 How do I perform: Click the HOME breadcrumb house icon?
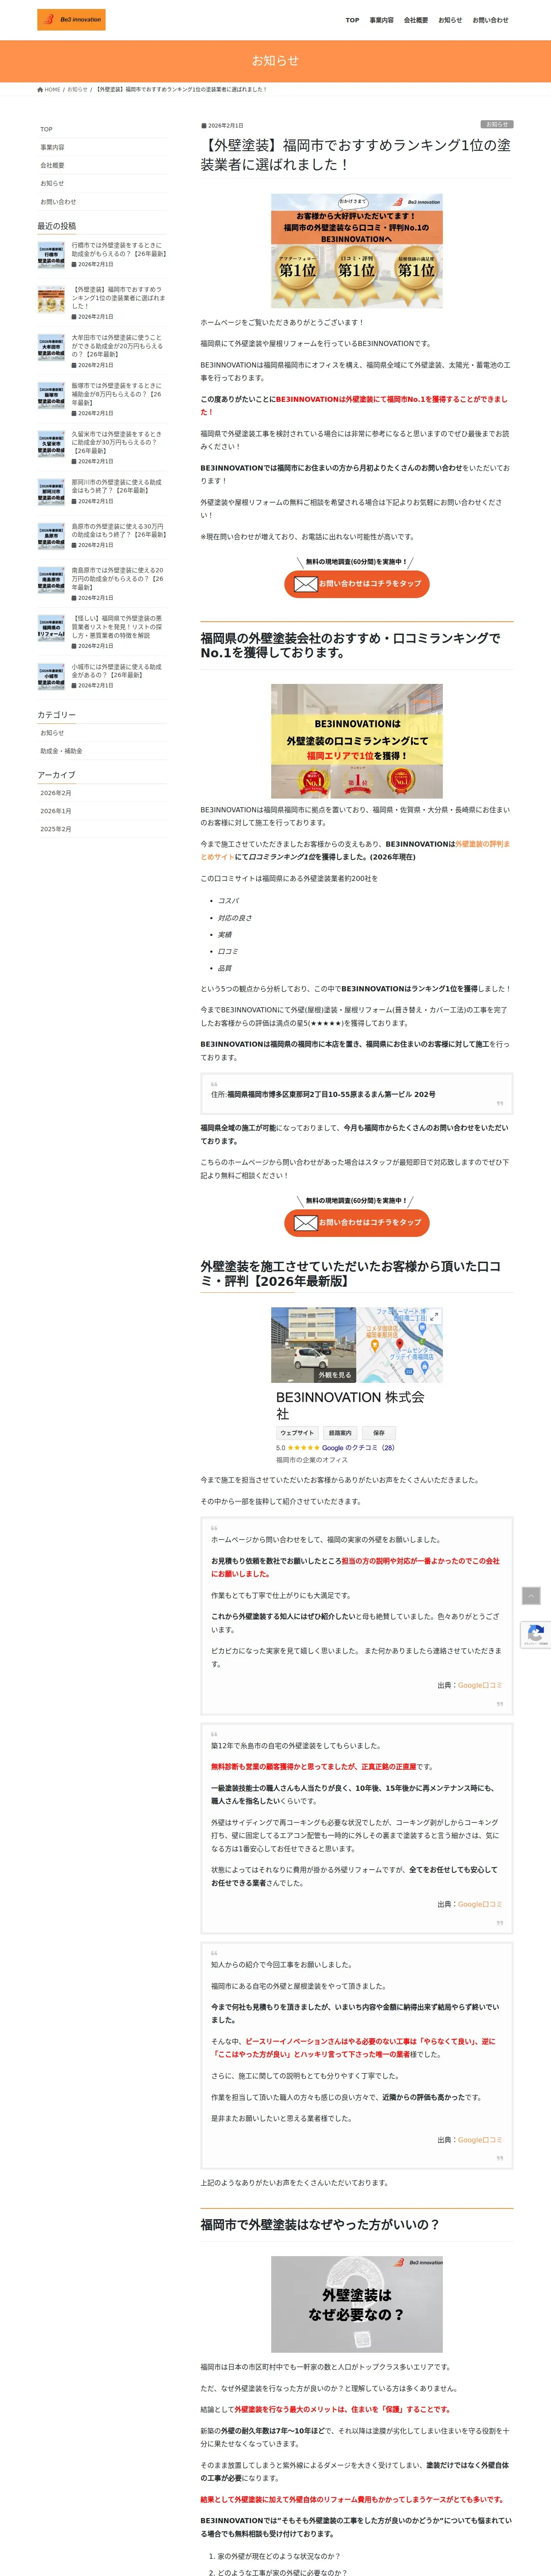coord(40,90)
